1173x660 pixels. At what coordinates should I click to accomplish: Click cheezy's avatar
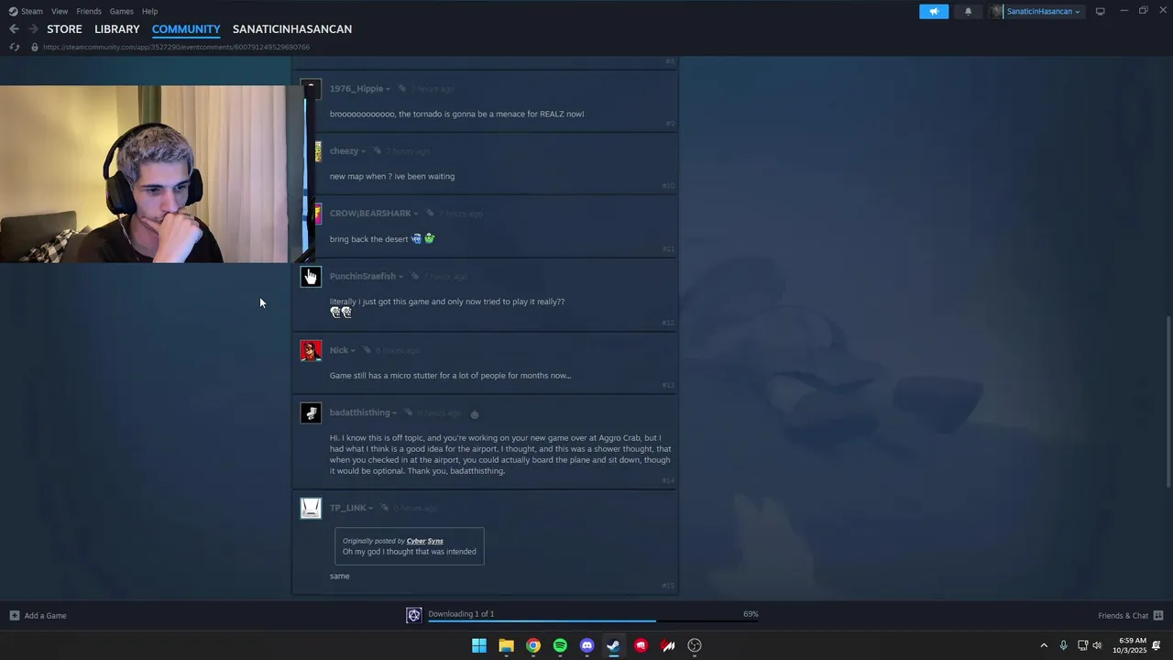point(318,151)
